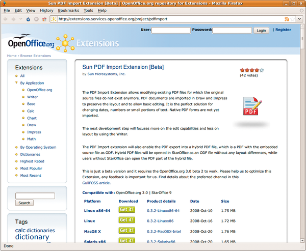
Task: Open 0.3.2-Linuxx86 product details
Action: (160, 221)
